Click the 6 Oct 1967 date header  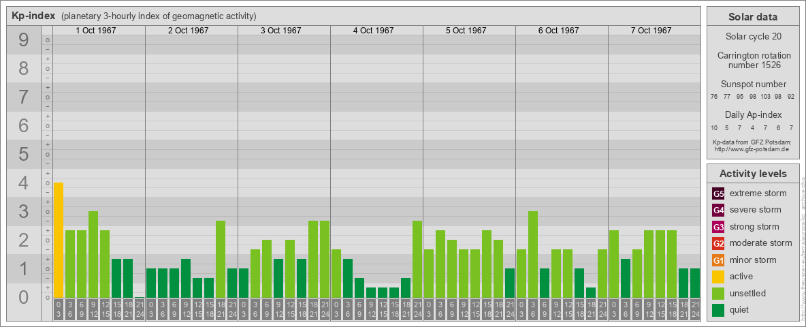(558, 31)
